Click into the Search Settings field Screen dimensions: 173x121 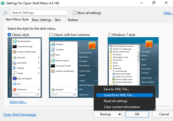pos(39,13)
